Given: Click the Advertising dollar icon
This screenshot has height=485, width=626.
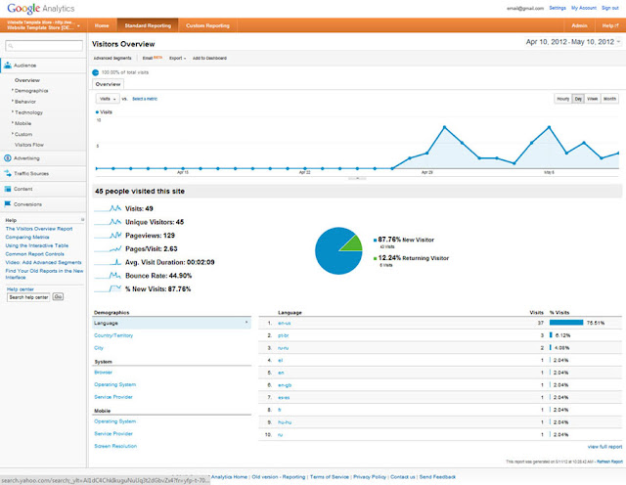Looking at the screenshot, I should click(8, 158).
